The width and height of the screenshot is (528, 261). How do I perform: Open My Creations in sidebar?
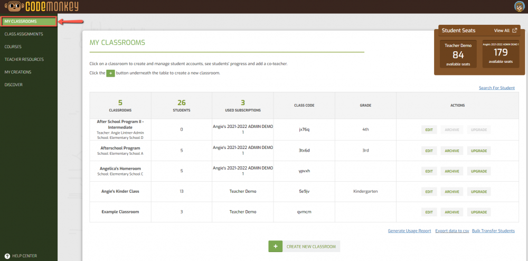click(x=18, y=72)
